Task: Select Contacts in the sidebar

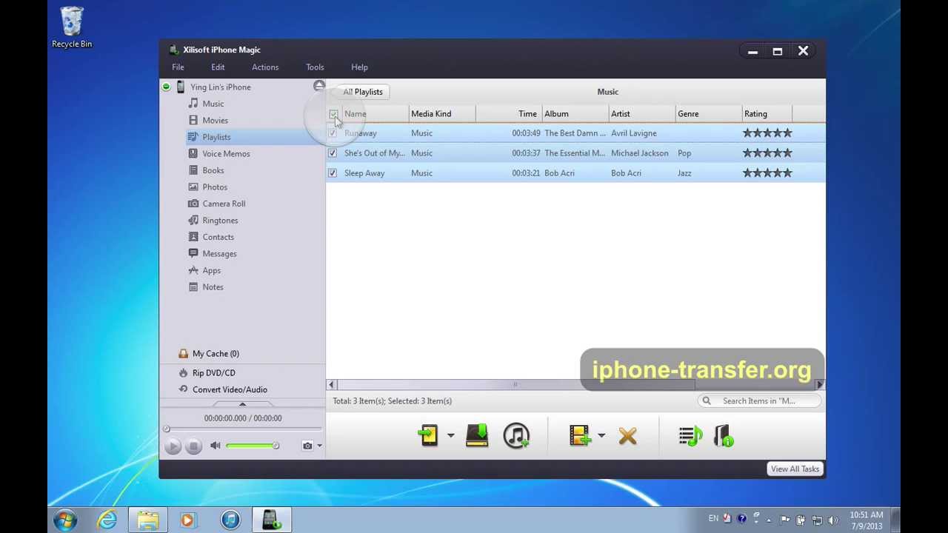Action: pos(218,237)
